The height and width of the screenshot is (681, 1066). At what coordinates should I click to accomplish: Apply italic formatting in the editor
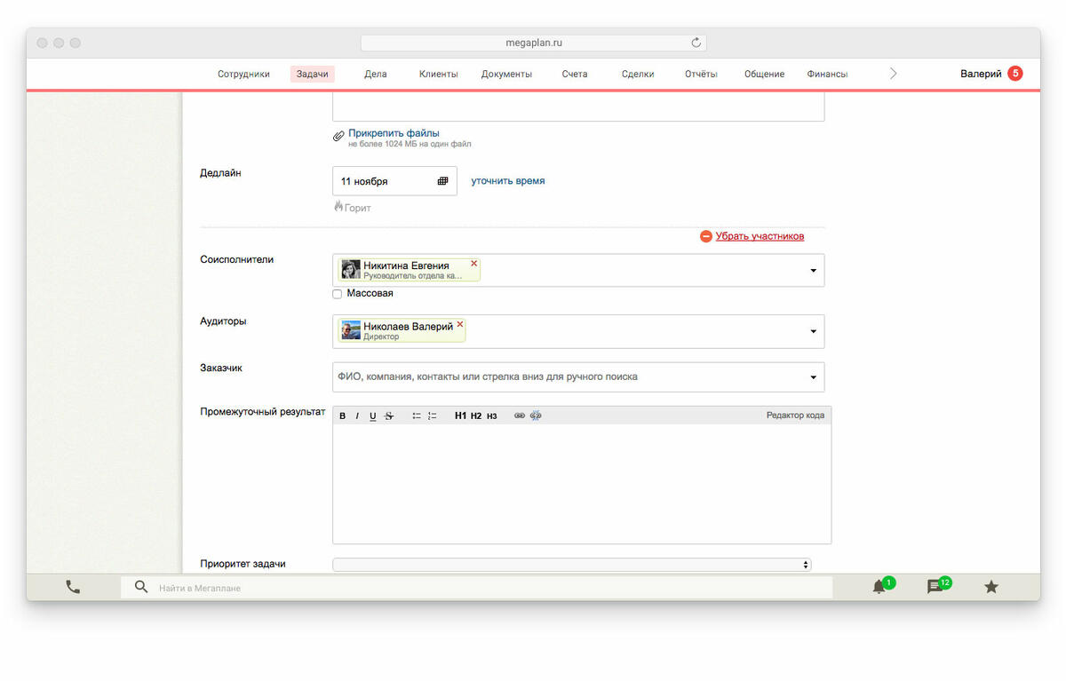[x=357, y=416]
